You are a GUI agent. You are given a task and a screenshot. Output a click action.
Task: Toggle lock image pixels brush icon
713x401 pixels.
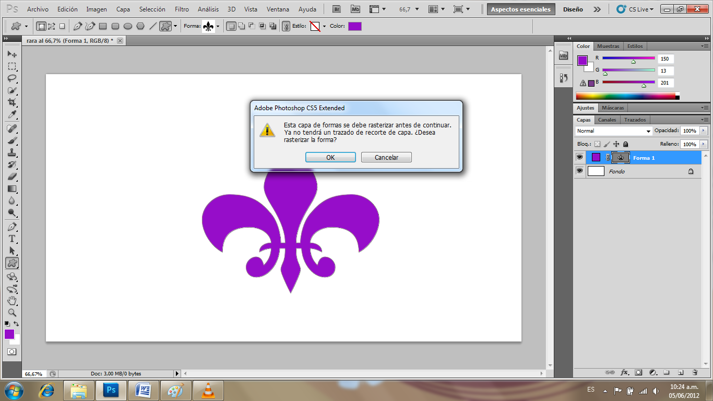coord(607,144)
